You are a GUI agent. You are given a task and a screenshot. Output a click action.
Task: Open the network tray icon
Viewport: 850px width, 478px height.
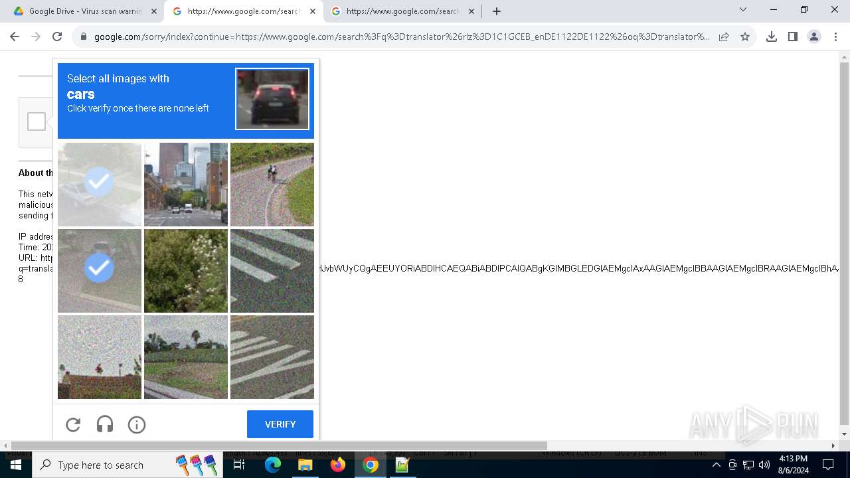pos(748,465)
